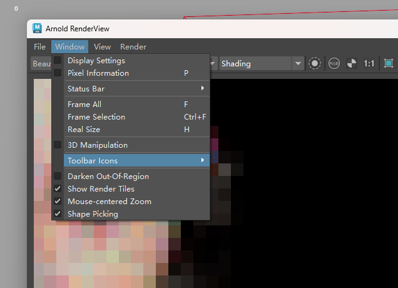
Task: Uncheck Mouse-centered Zoom
Action: point(58,201)
